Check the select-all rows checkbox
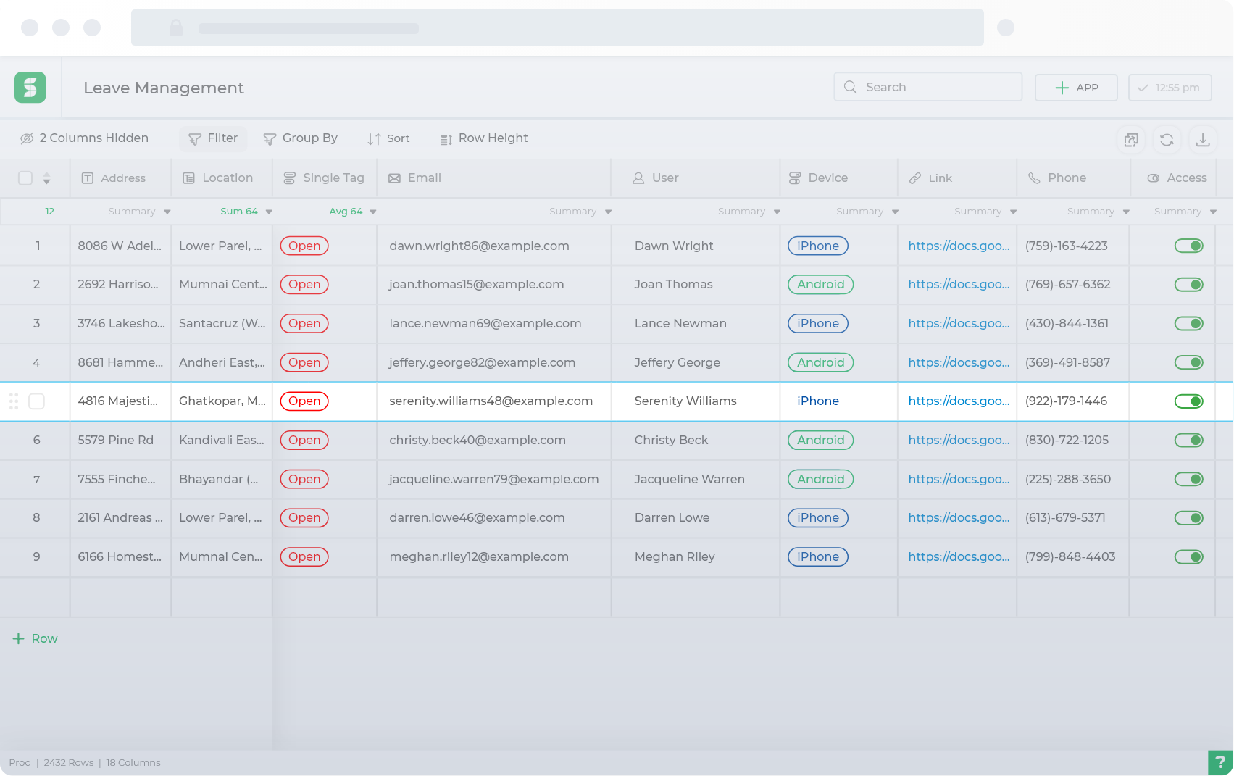Viewport: 1234px width, 776px height. tap(25, 178)
